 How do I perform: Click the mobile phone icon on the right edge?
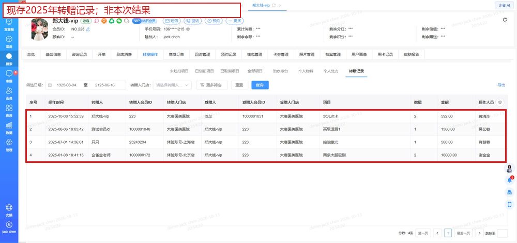click(510, 204)
